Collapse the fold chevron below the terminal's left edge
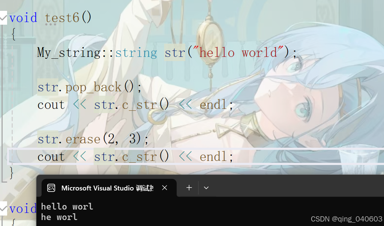Image resolution: width=384 pixels, height=226 pixels. [x=3, y=208]
